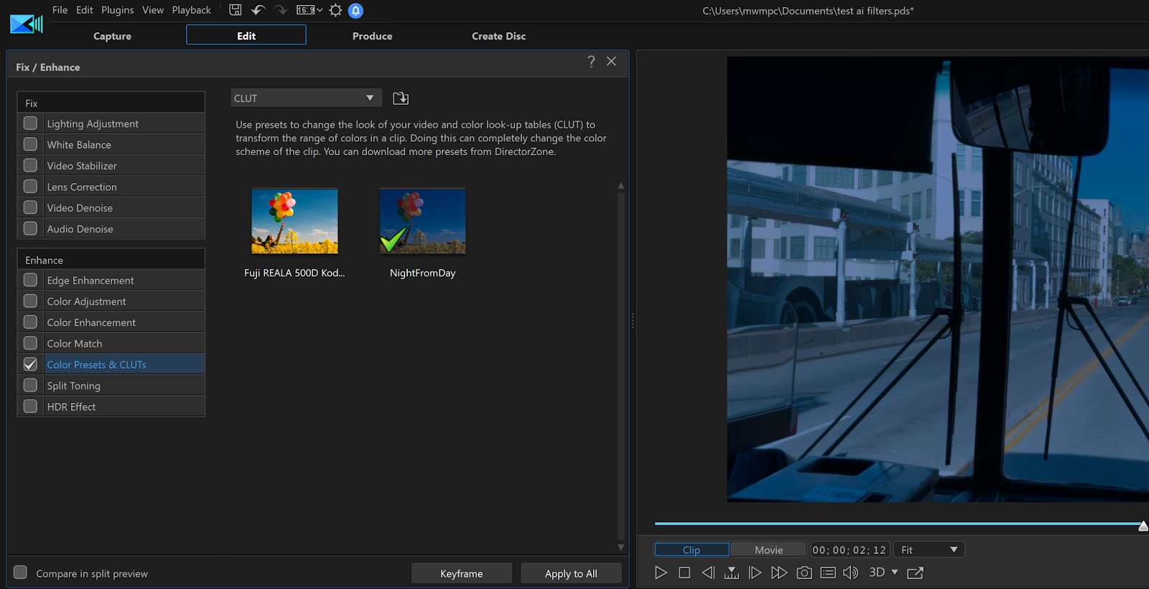Screen dimensions: 1149x589
Task: Enable the White Balance checkbox
Action: pos(30,144)
